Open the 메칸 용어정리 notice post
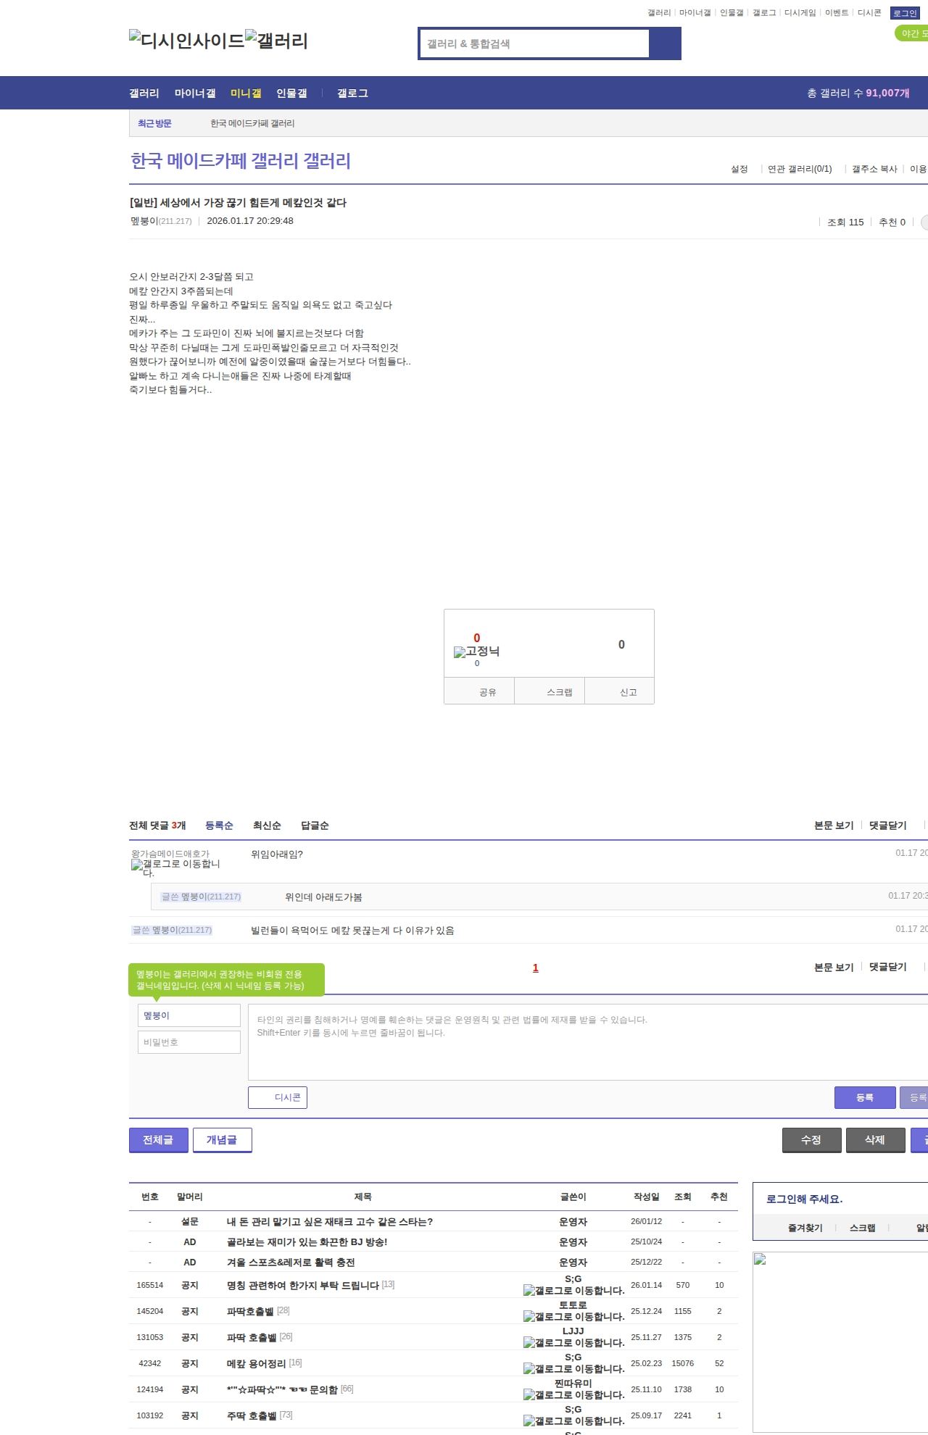 pos(256,1363)
